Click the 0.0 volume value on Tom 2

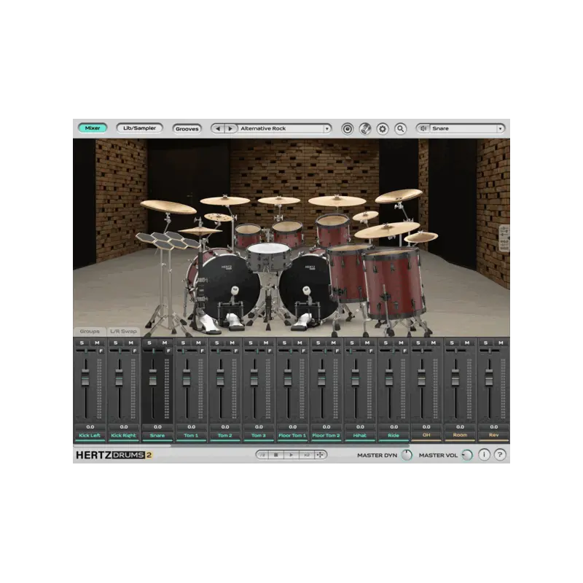point(225,427)
